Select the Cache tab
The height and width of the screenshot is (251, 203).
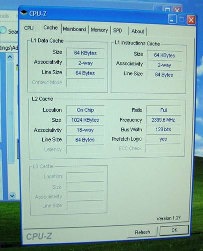50,28
